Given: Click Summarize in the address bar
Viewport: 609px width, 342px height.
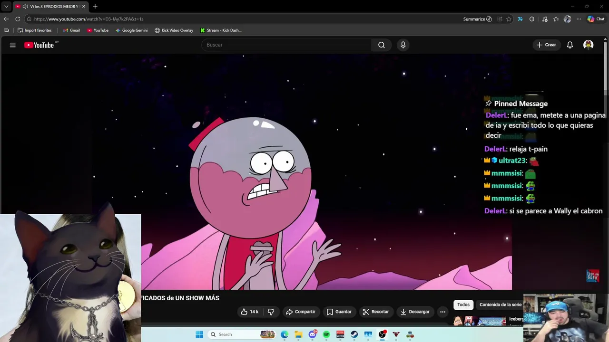Looking at the screenshot, I should (x=478, y=19).
